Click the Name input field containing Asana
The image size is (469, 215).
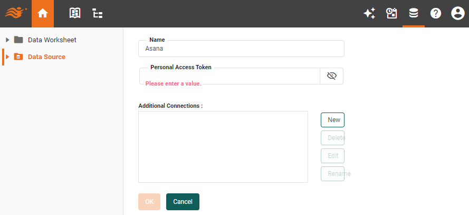[x=241, y=49]
